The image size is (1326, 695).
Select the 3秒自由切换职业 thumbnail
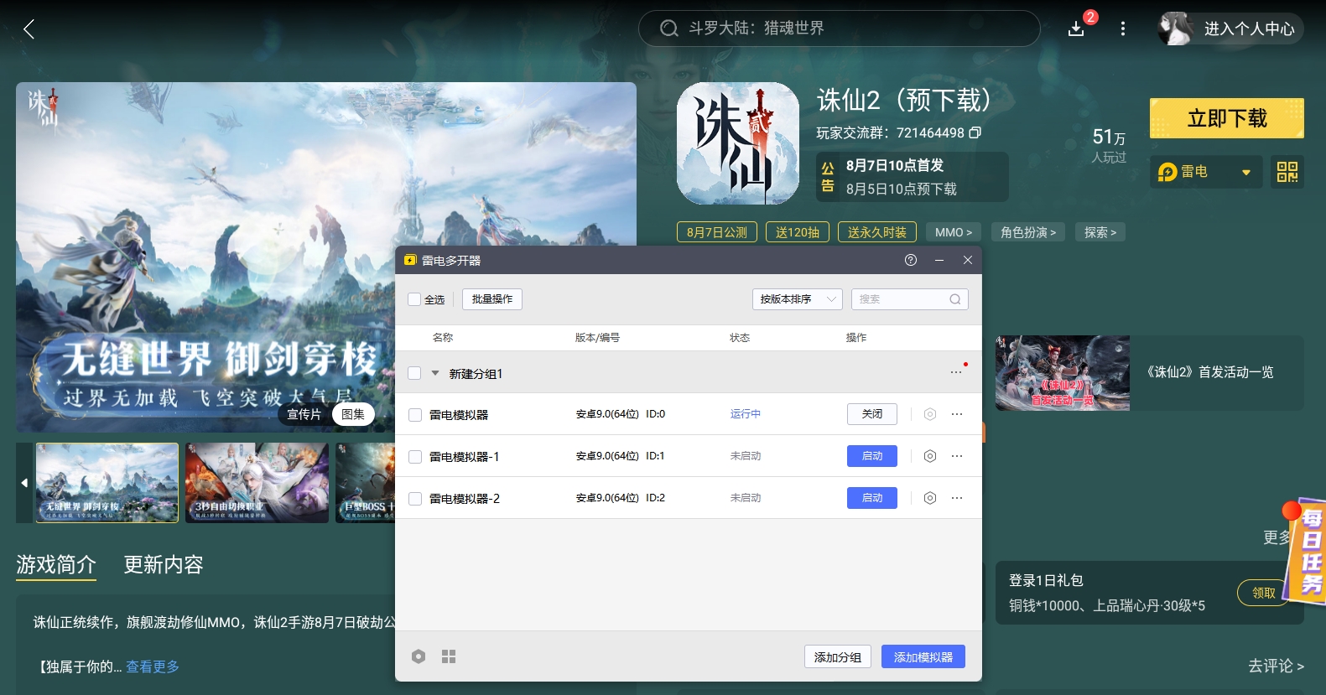pyautogui.click(x=257, y=483)
